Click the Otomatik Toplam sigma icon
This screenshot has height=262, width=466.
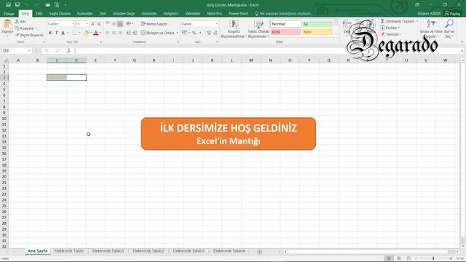(383, 21)
